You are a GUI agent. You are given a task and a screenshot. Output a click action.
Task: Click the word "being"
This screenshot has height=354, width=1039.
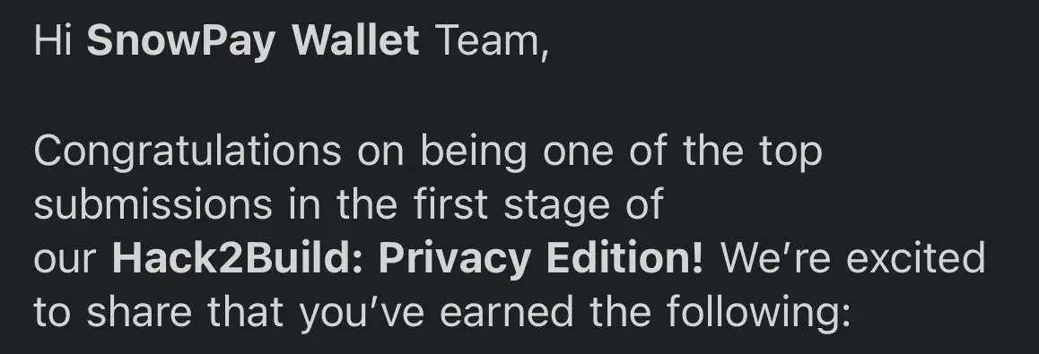pos(474,153)
